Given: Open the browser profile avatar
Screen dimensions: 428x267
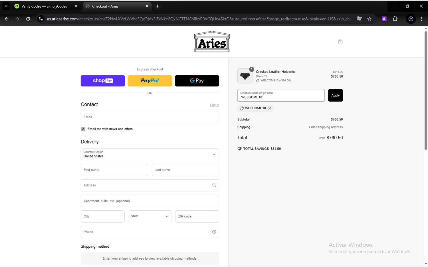Looking at the screenshot, I should pyautogui.click(x=411, y=19).
